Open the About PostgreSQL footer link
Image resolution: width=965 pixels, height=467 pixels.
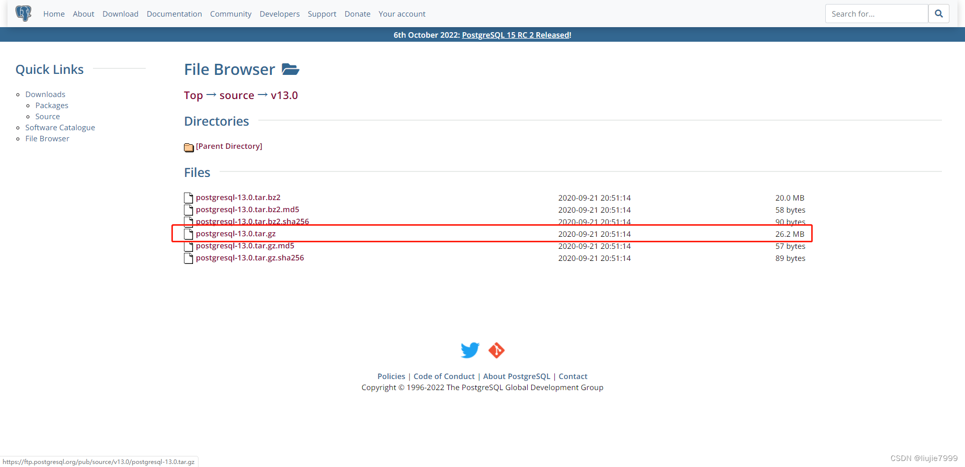point(517,376)
